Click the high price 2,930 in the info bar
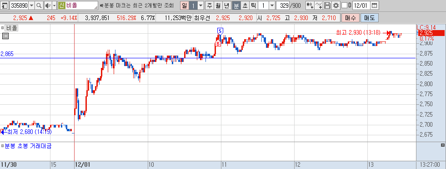Image resolution: width=446 pixels, height=169 pixels. tap(301, 18)
